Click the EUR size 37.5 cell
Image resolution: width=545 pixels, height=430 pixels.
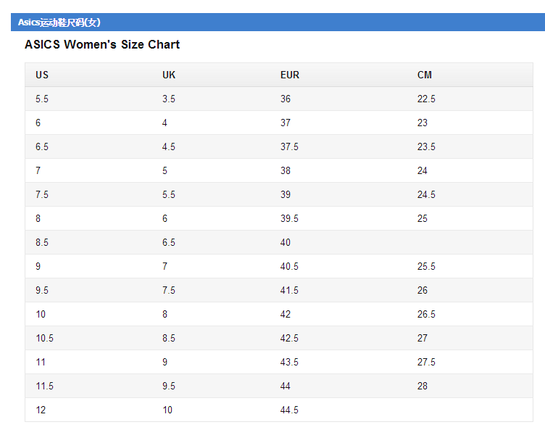pos(289,147)
